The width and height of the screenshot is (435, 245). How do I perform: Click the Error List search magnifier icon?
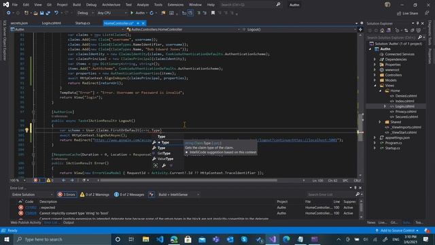[x=358, y=195]
